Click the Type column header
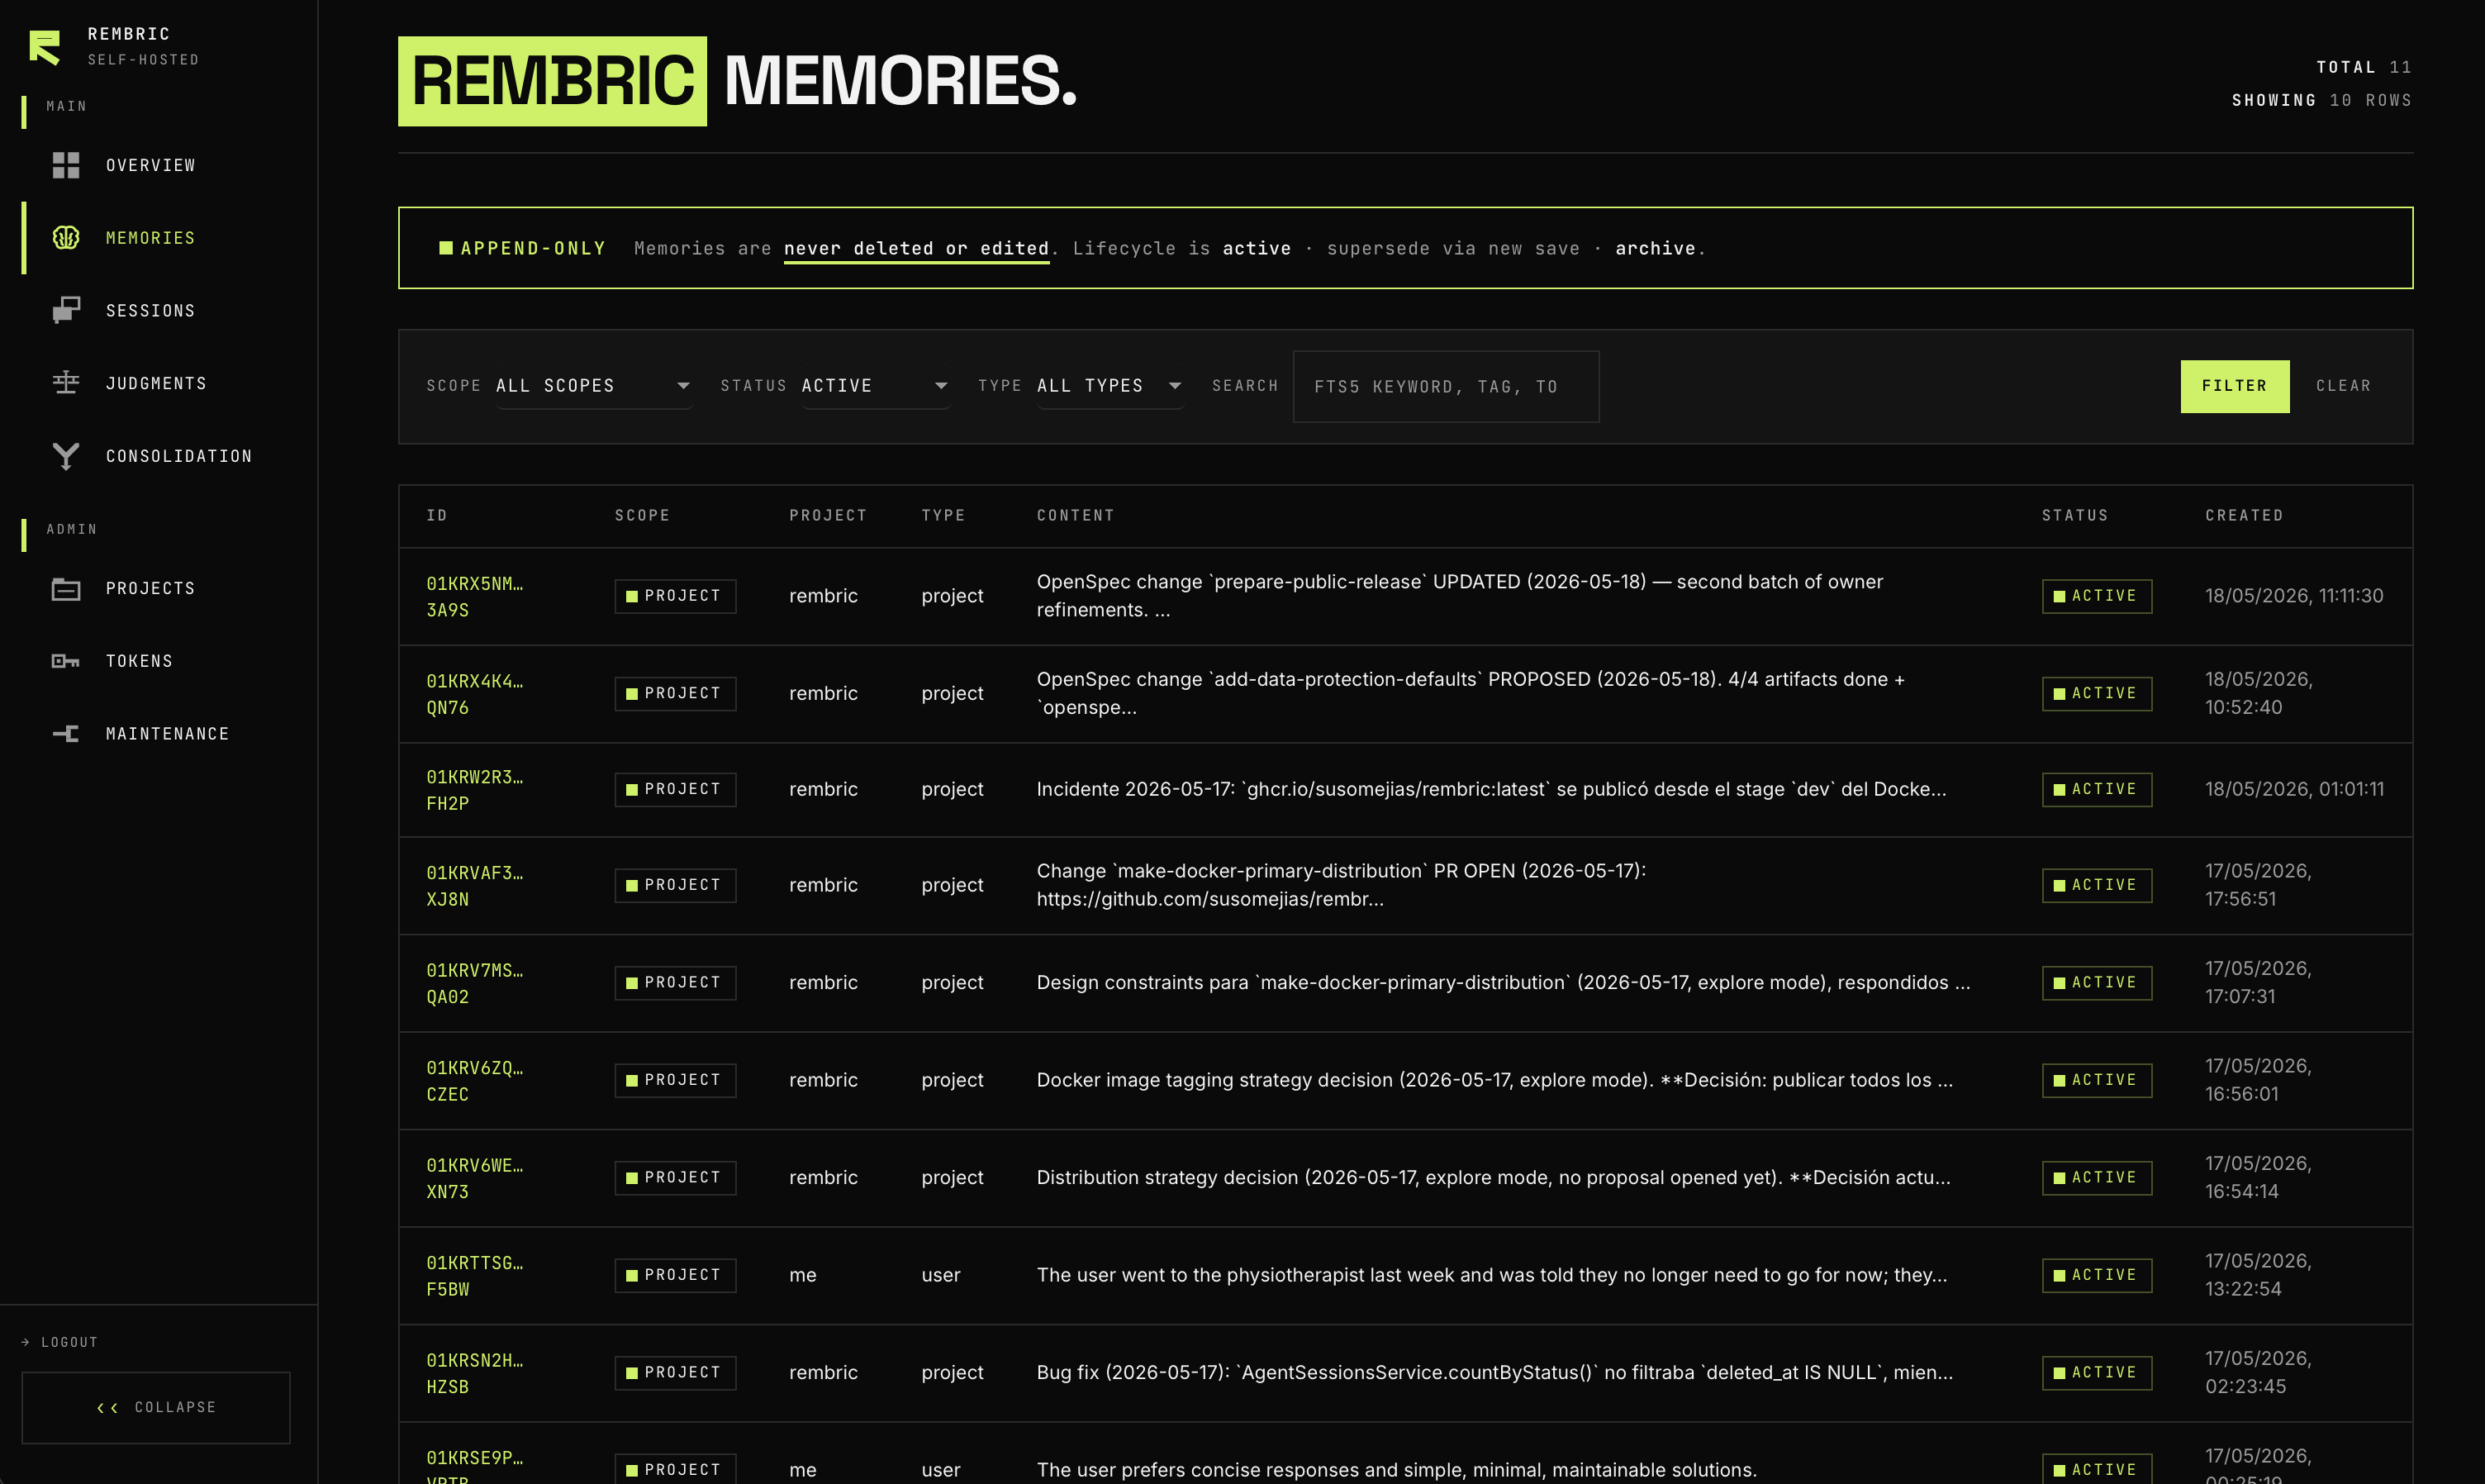 943,515
